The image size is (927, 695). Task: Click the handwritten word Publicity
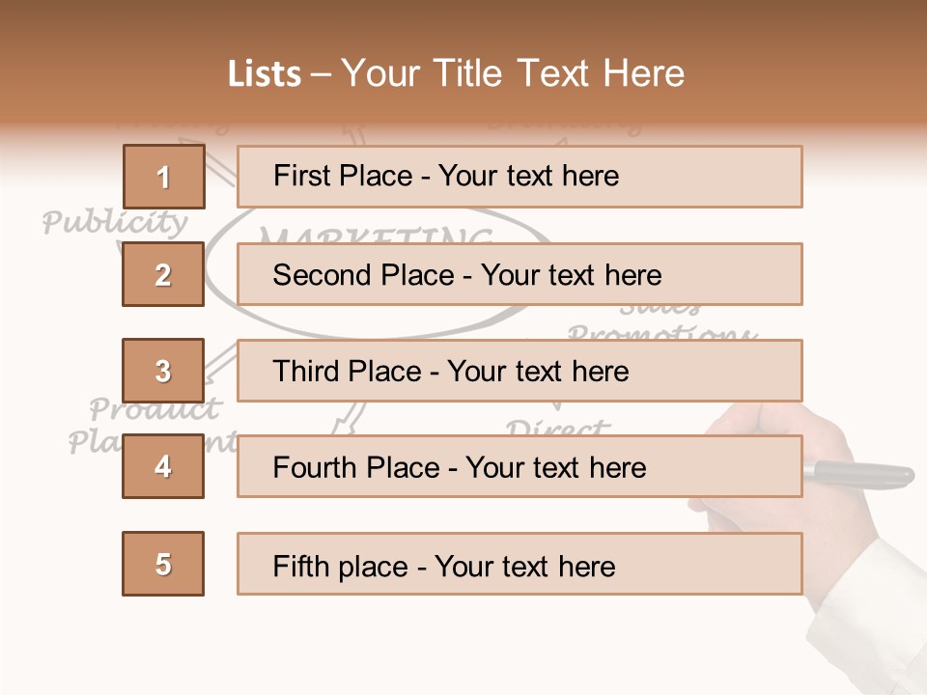[x=115, y=223]
